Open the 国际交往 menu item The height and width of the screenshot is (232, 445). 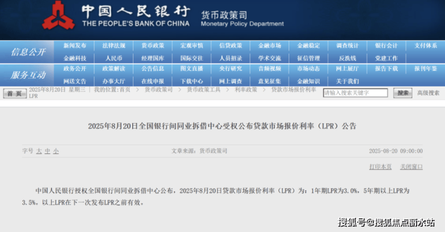[x=192, y=58]
